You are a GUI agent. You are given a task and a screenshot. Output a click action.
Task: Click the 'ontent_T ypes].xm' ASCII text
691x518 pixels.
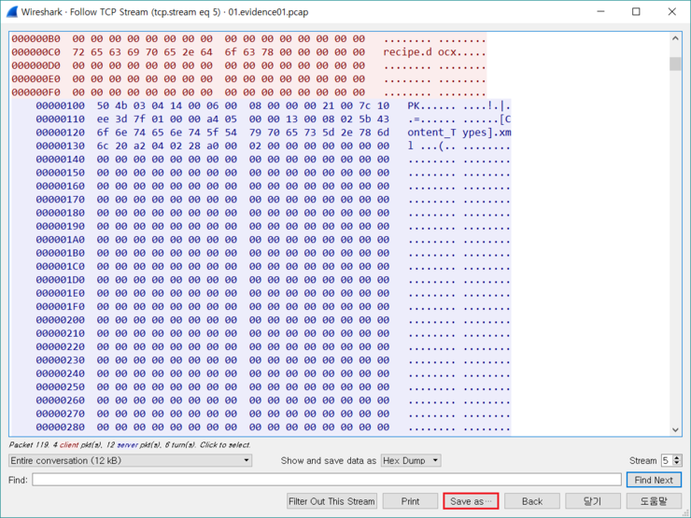click(459, 133)
